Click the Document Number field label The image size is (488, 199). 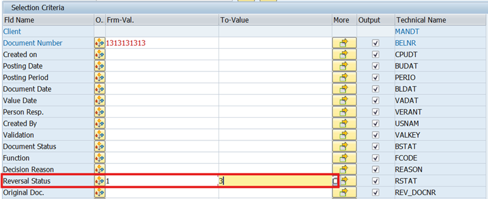click(33, 43)
